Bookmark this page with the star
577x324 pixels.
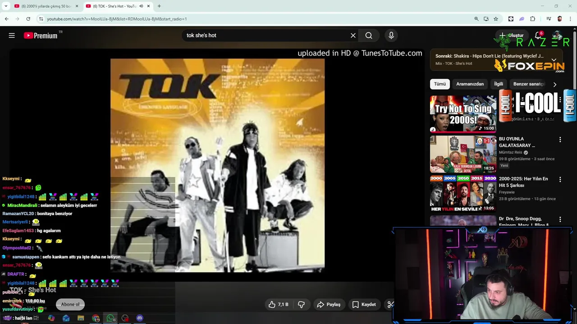496,19
